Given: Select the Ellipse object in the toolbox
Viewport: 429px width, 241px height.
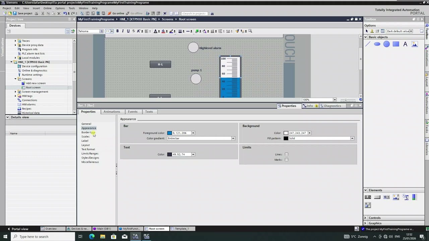Looking at the screenshot, I should pyautogui.click(x=377, y=44).
